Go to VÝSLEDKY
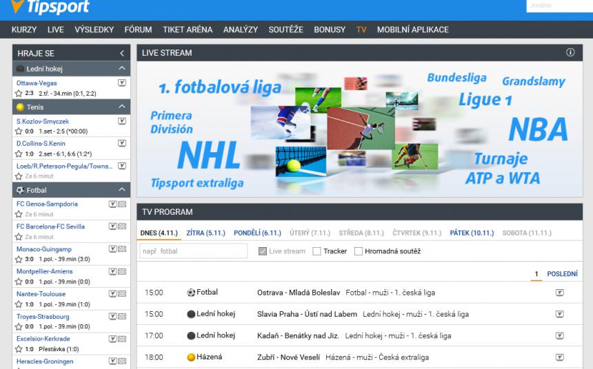This screenshot has width=593, height=369. (x=94, y=30)
